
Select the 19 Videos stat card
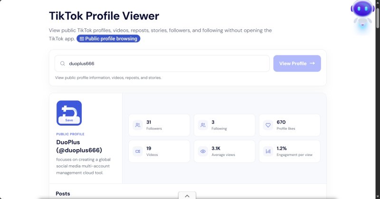point(159,151)
